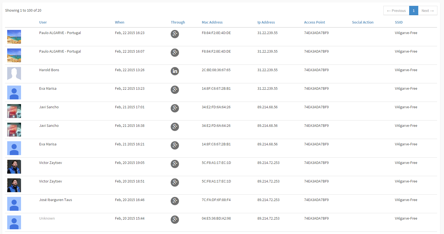
Task: Sort by Access Point column header
Action: pos(314,22)
